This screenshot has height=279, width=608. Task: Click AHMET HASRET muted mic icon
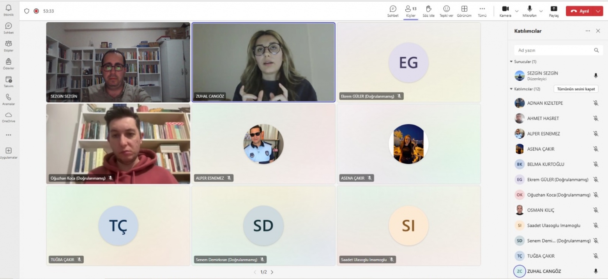click(596, 118)
